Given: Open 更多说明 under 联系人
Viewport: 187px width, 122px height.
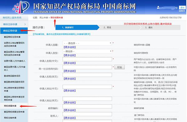Looking at the screenshot, I should 70,118.
